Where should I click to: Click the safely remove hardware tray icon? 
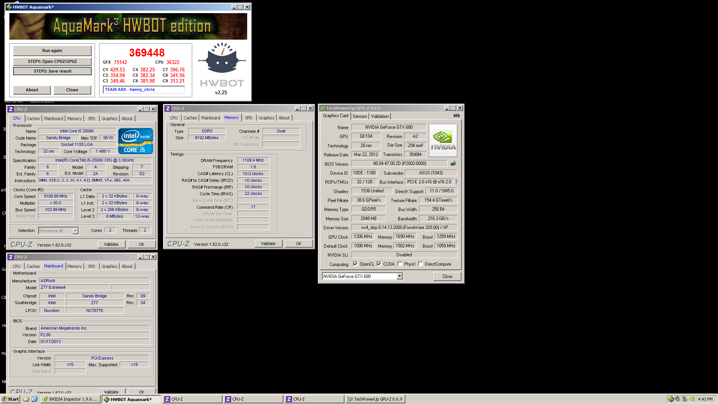click(684, 399)
